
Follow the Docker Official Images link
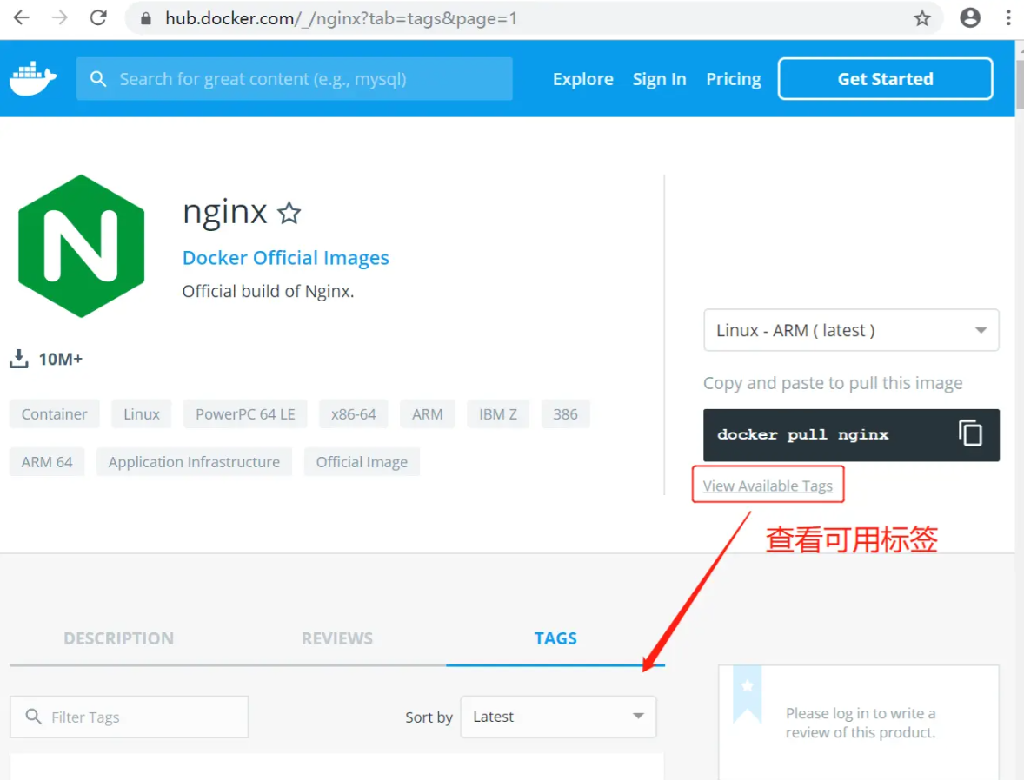click(285, 258)
